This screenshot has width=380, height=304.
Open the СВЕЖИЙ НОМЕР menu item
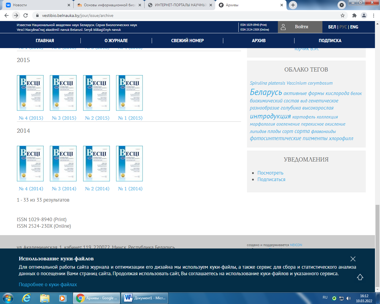pos(187,41)
